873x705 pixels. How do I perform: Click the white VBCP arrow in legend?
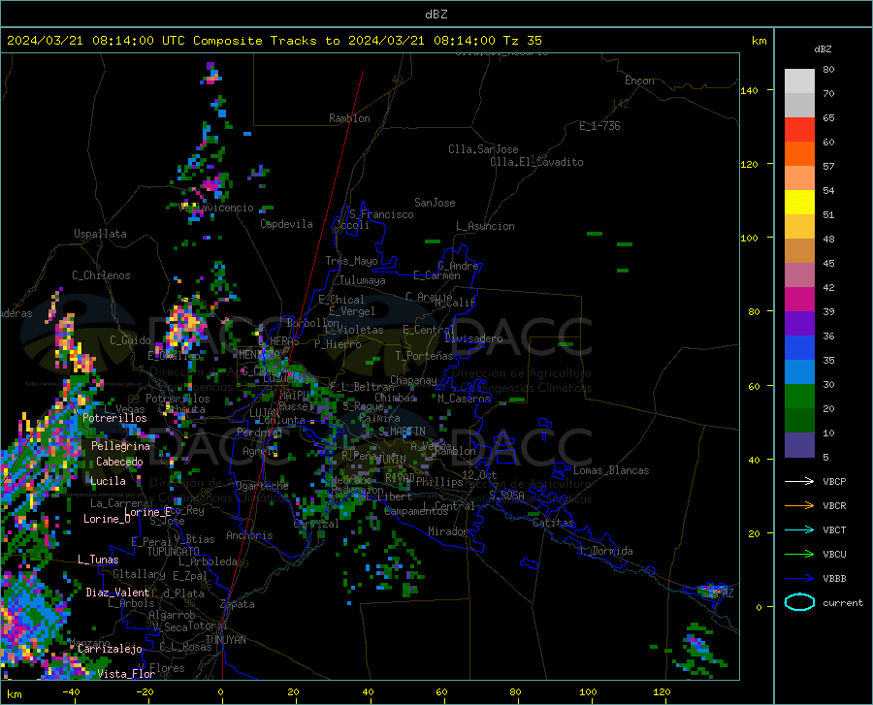pos(799,481)
